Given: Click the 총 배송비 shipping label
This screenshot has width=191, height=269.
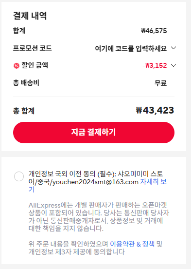Looking at the screenshot, I should pyautogui.click(x=26, y=83).
